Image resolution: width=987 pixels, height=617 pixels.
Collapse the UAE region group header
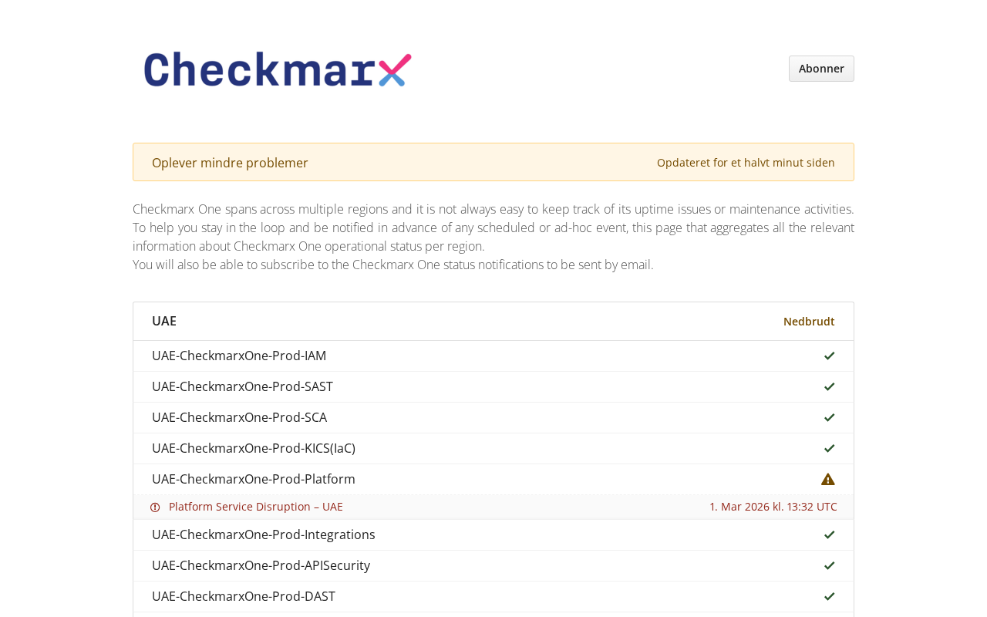[x=493, y=322]
